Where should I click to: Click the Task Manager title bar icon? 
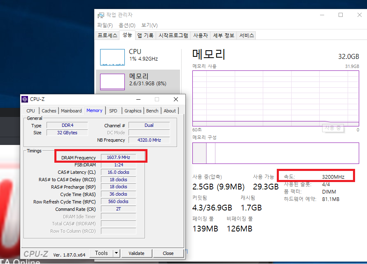coord(101,15)
